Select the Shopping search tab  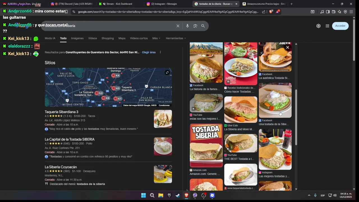[x=108, y=38]
